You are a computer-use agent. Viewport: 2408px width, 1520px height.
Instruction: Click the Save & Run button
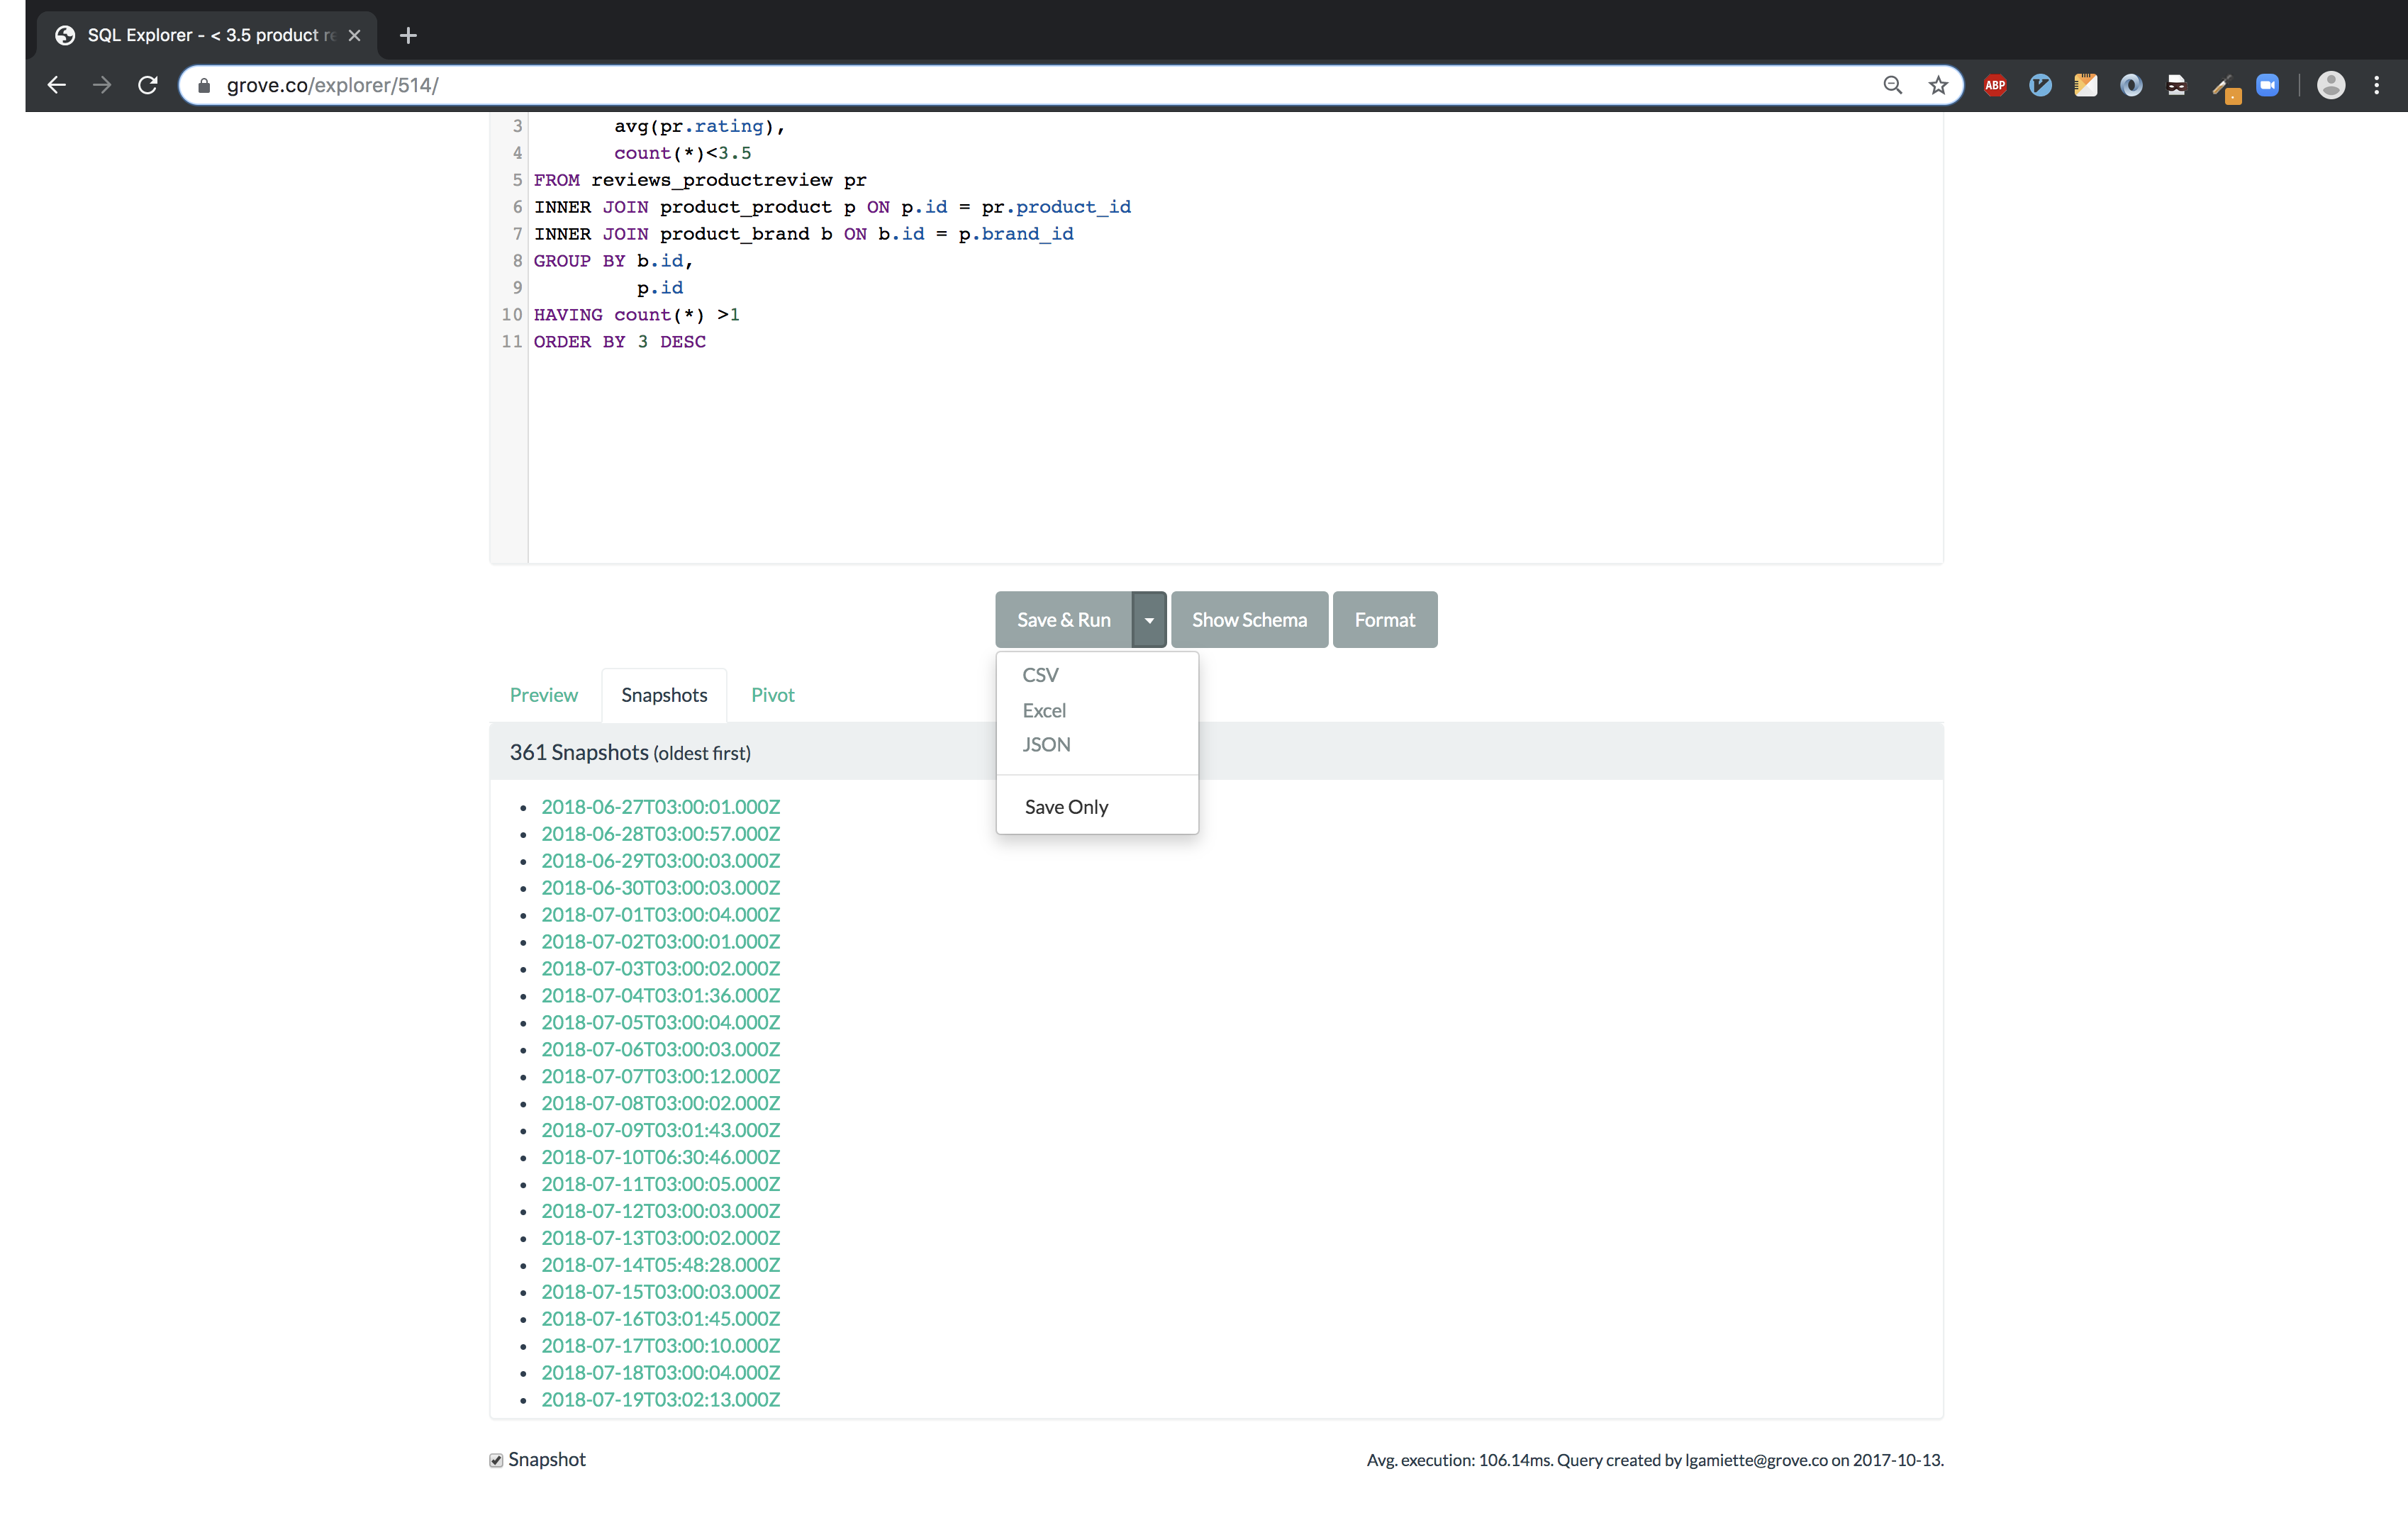coord(1065,618)
